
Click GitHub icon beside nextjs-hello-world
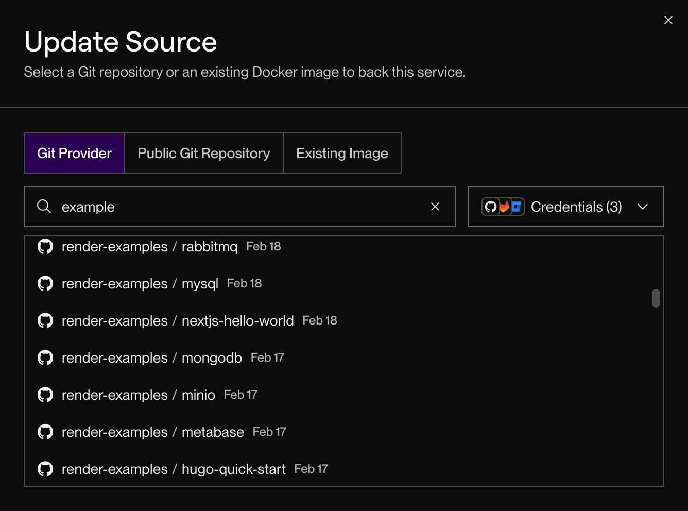coord(45,321)
